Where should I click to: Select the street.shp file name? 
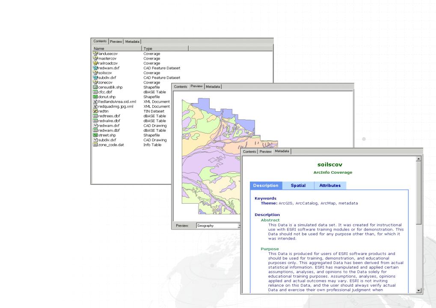(x=107, y=135)
